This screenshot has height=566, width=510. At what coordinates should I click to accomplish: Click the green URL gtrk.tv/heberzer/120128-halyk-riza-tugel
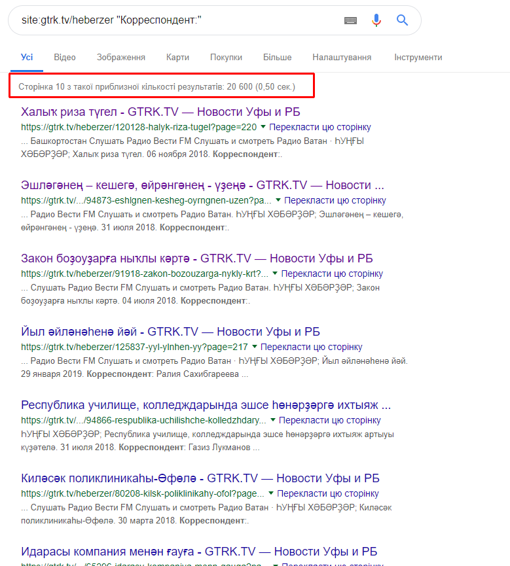(x=139, y=127)
